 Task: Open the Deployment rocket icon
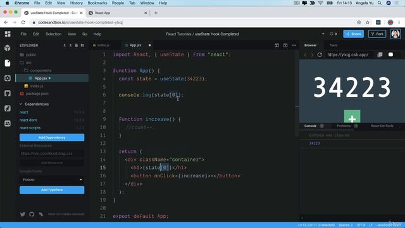click(x=8, y=108)
